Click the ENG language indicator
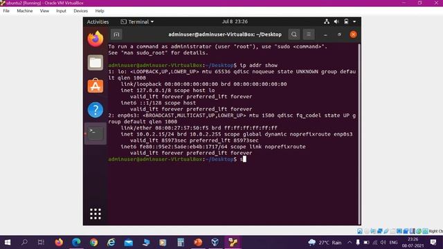This screenshot has width=443, height=249. click(393, 243)
